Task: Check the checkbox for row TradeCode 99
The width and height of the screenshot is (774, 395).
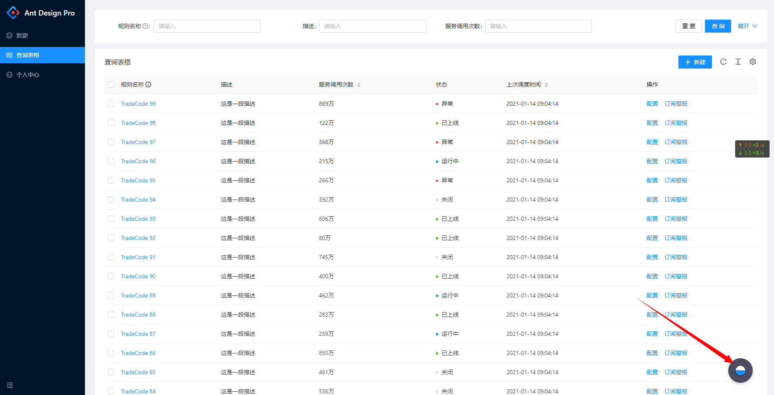Action: (111, 104)
